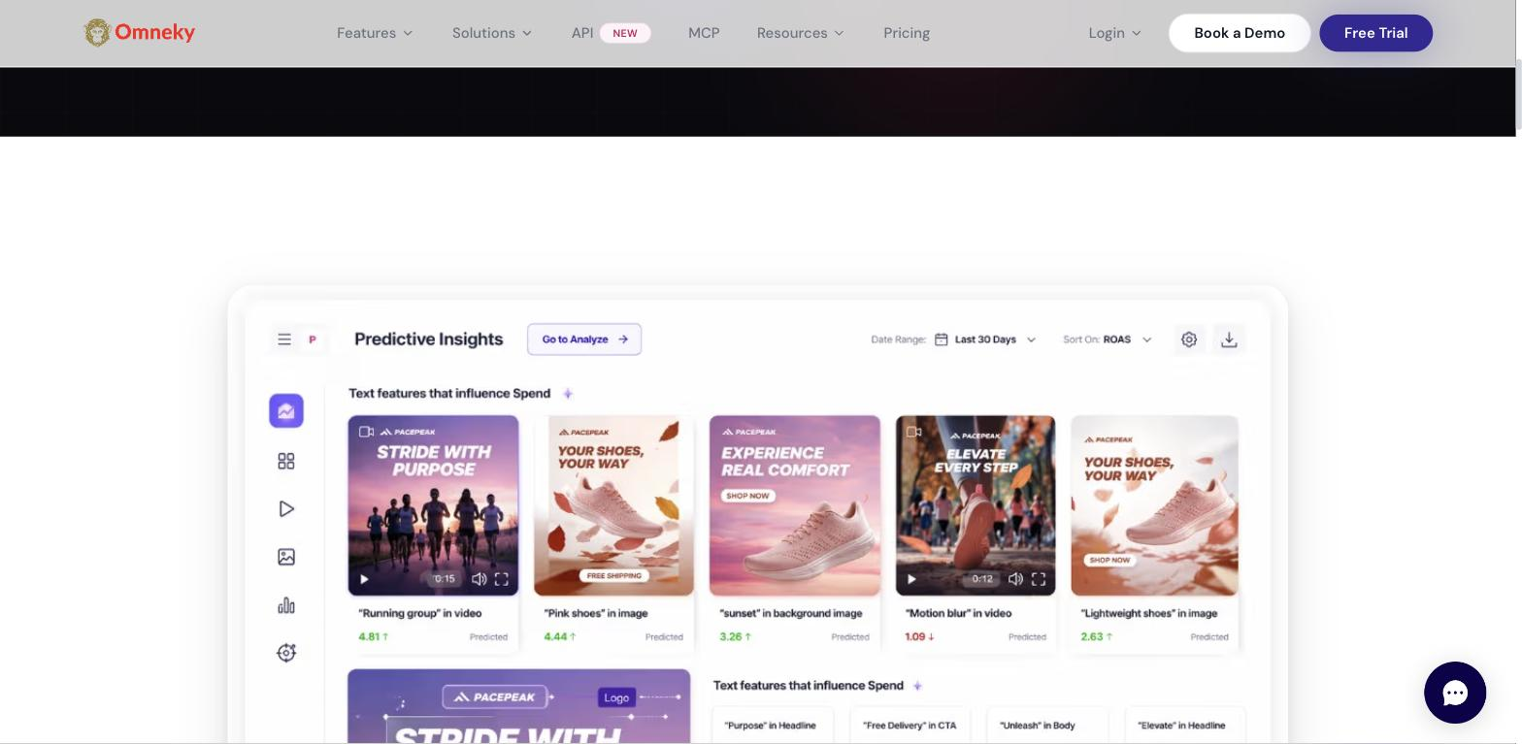
Task: Click the Logo tag on the large ad preview
Action: [x=616, y=697]
